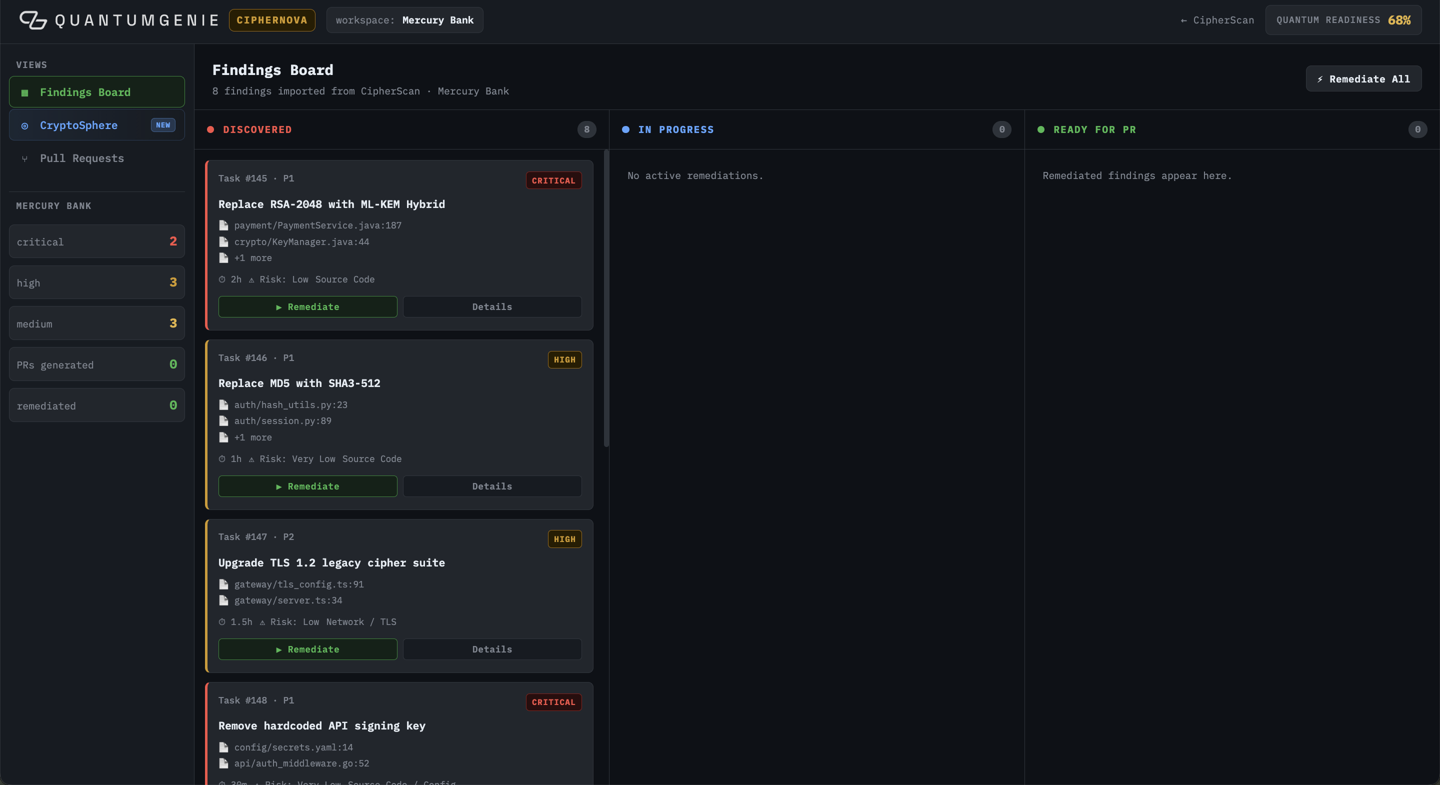Image resolution: width=1440 pixels, height=785 pixels.
Task: Click the red Discovered status dot
Action: pos(210,129)
